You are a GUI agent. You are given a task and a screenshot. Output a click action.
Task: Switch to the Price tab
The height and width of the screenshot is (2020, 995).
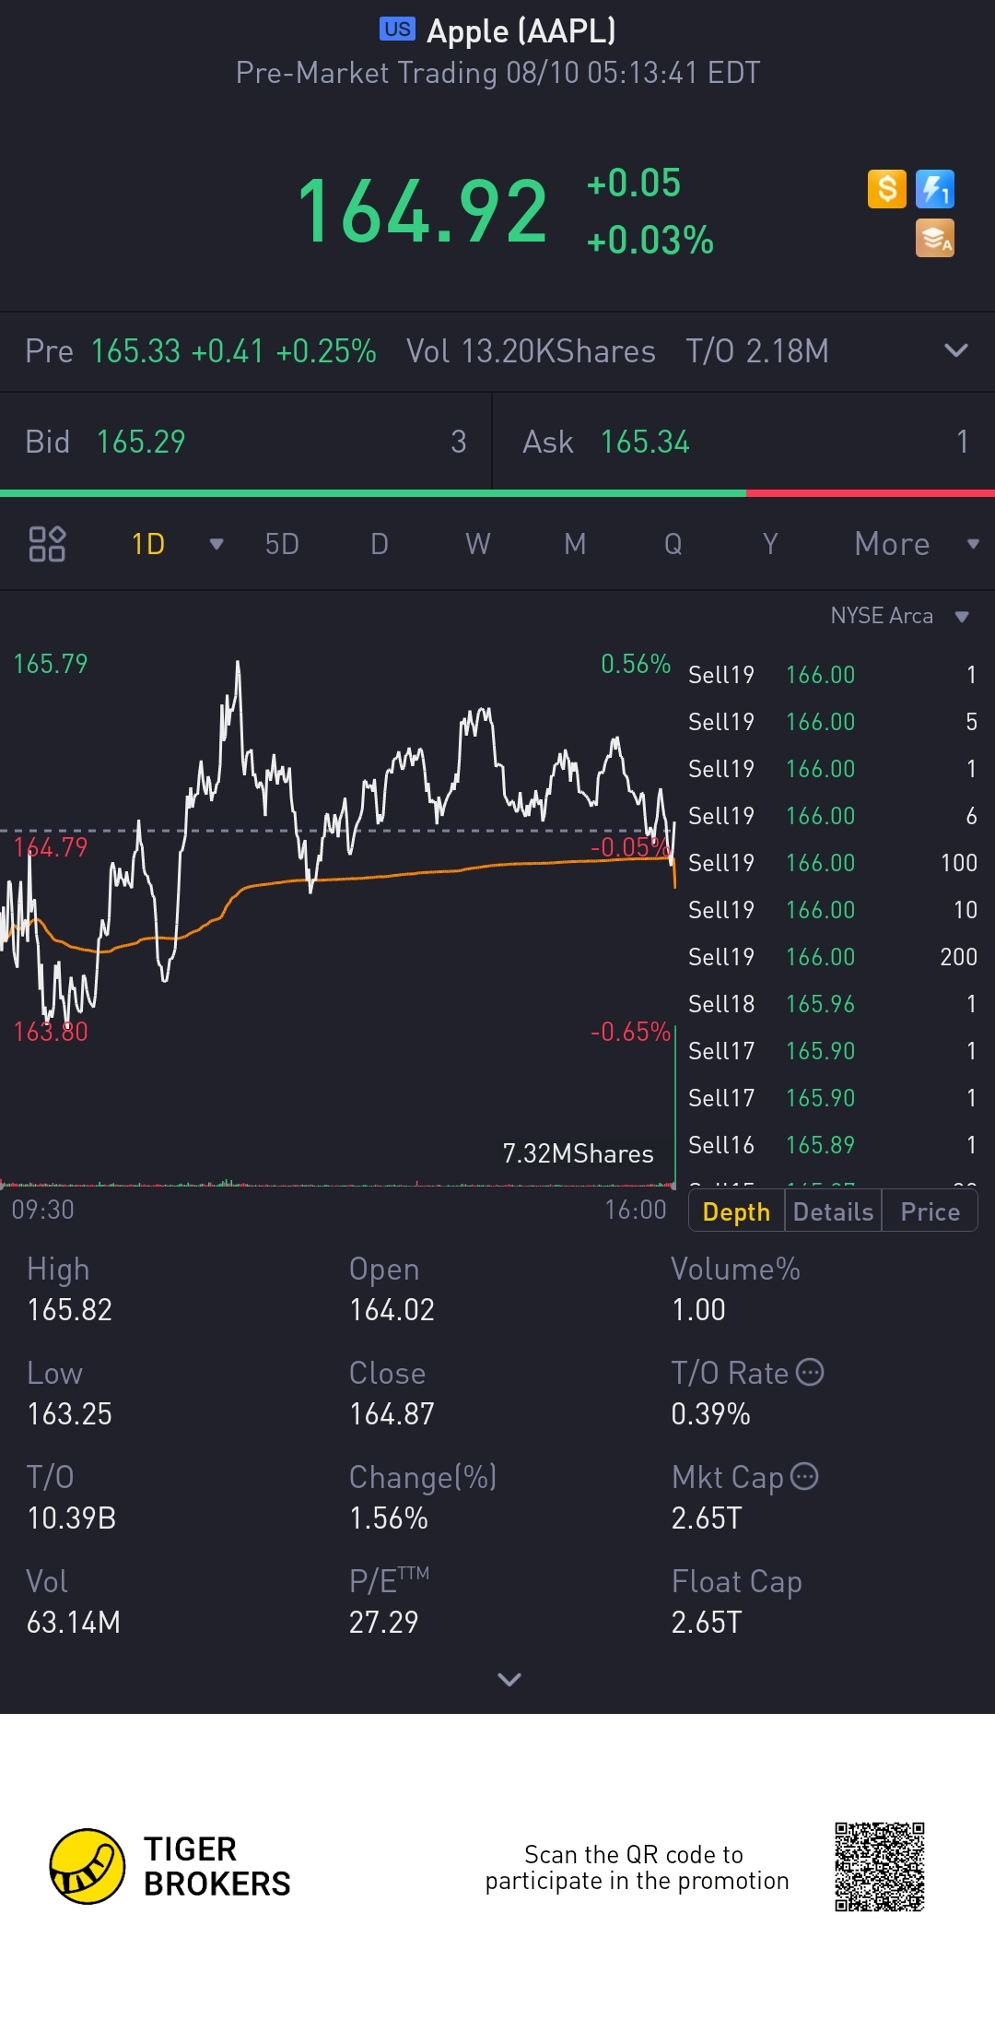(931, 1211)
